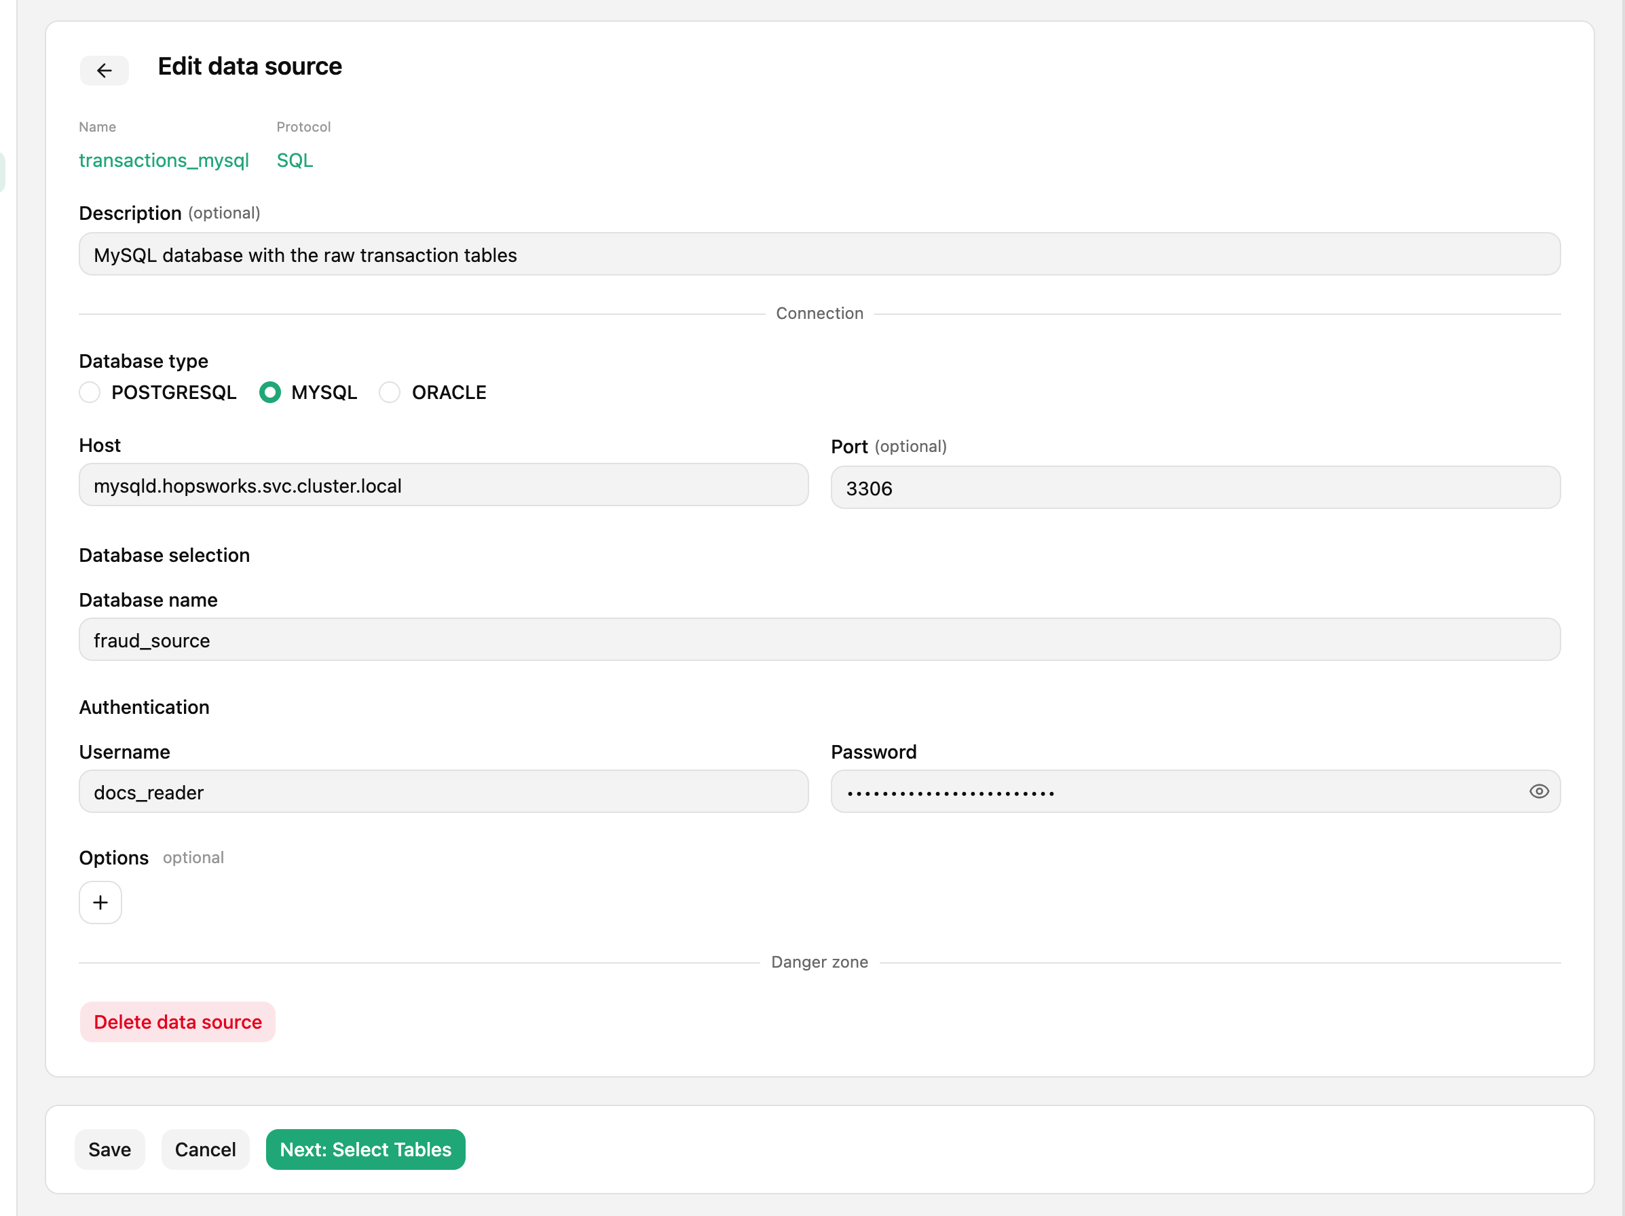Viewport: 1625px width, 1216px height.
Task: Select ORACLE database type
Action: click(390, 392)
